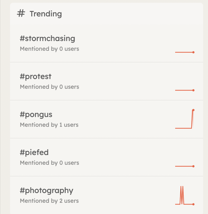
Task: Open the #piefed hashtag
Action: point(34,152)
